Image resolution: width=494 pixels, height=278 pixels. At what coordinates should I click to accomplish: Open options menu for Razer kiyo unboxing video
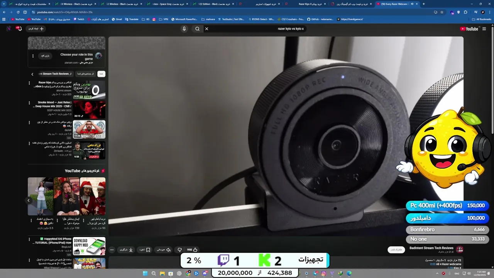[x=29, y=83]
